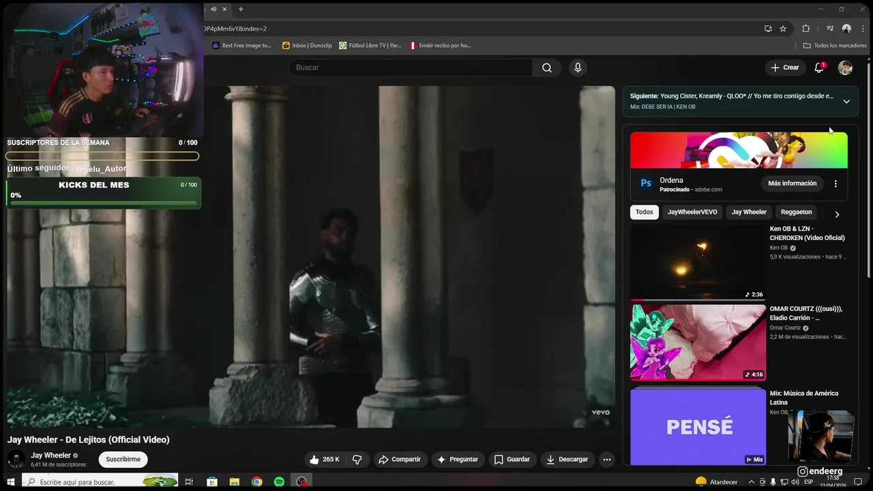Open Best Free Image bookmark
873x491 pixels.
tap(241, 46)
